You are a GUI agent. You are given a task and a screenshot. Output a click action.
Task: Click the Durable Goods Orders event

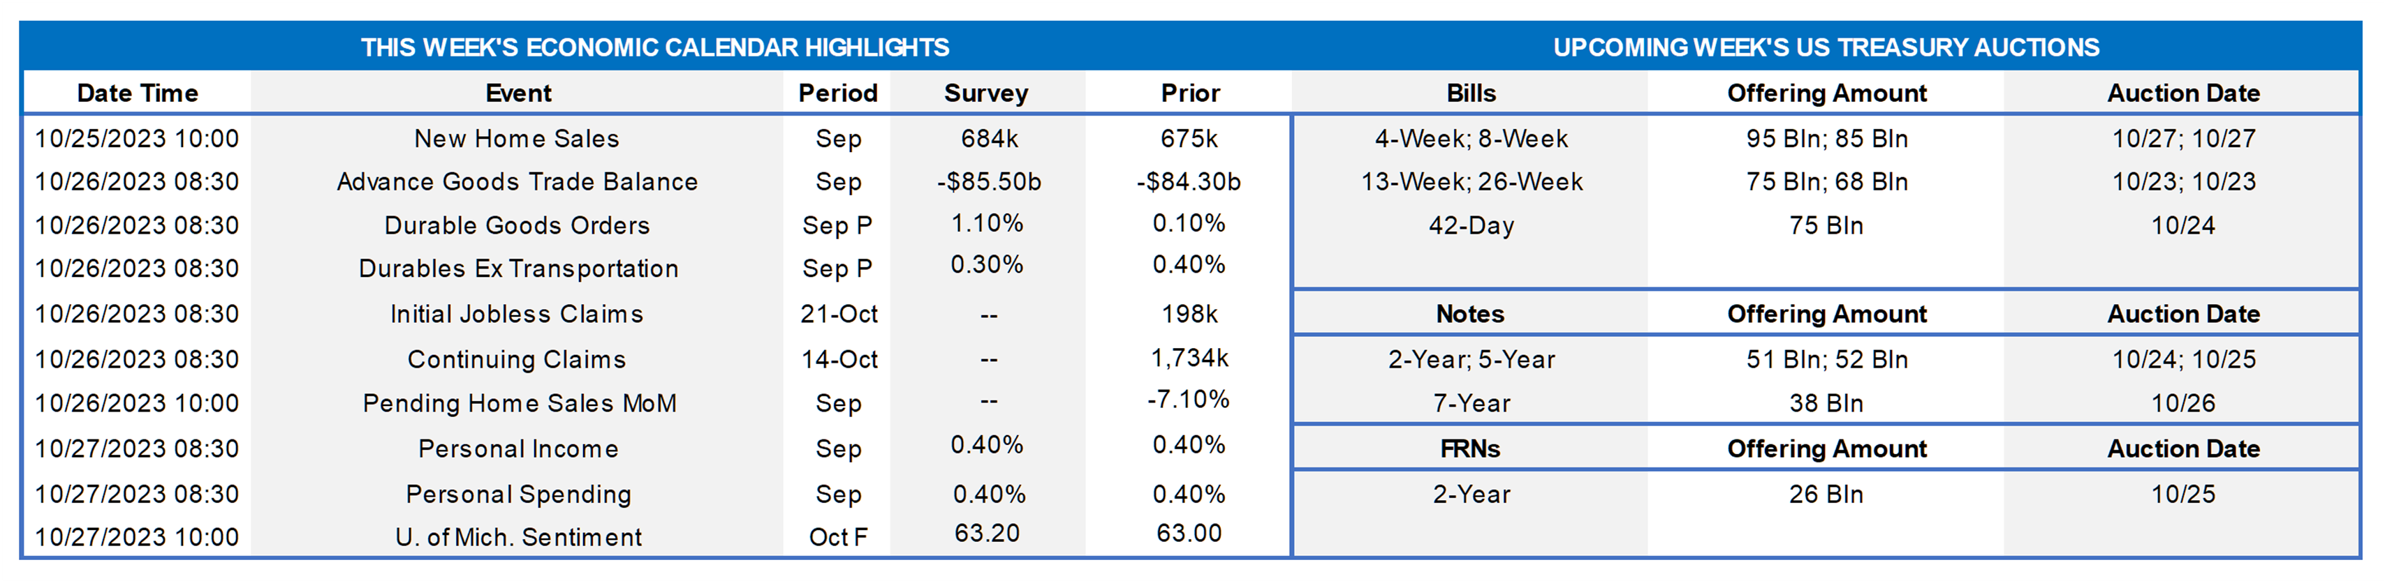click(517, 226)
